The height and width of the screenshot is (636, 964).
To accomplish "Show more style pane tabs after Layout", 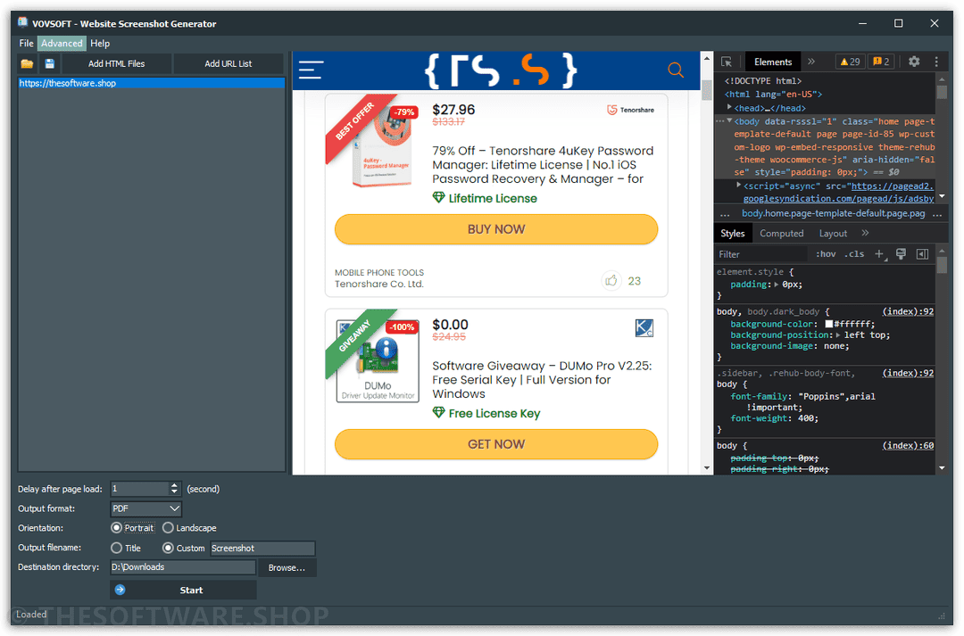I will coord(866,233).
